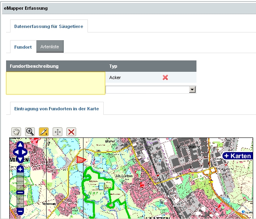Choose the pencil draw location tool

point(43,131)
